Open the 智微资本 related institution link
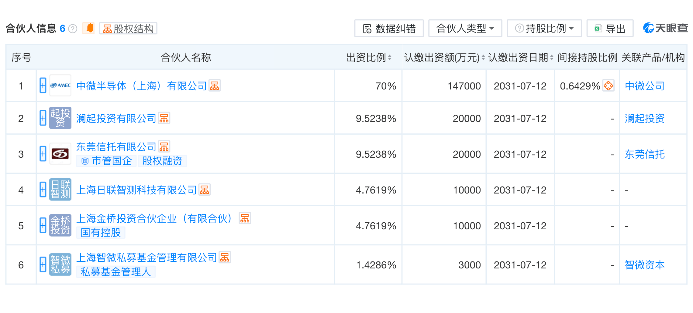 click(x=645, y=265)
